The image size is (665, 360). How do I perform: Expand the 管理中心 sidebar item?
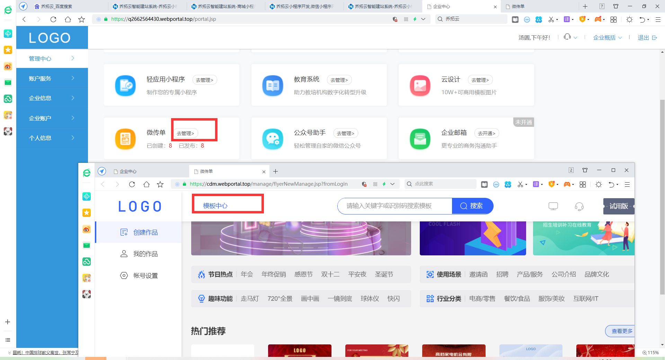(x=52, y=58)
